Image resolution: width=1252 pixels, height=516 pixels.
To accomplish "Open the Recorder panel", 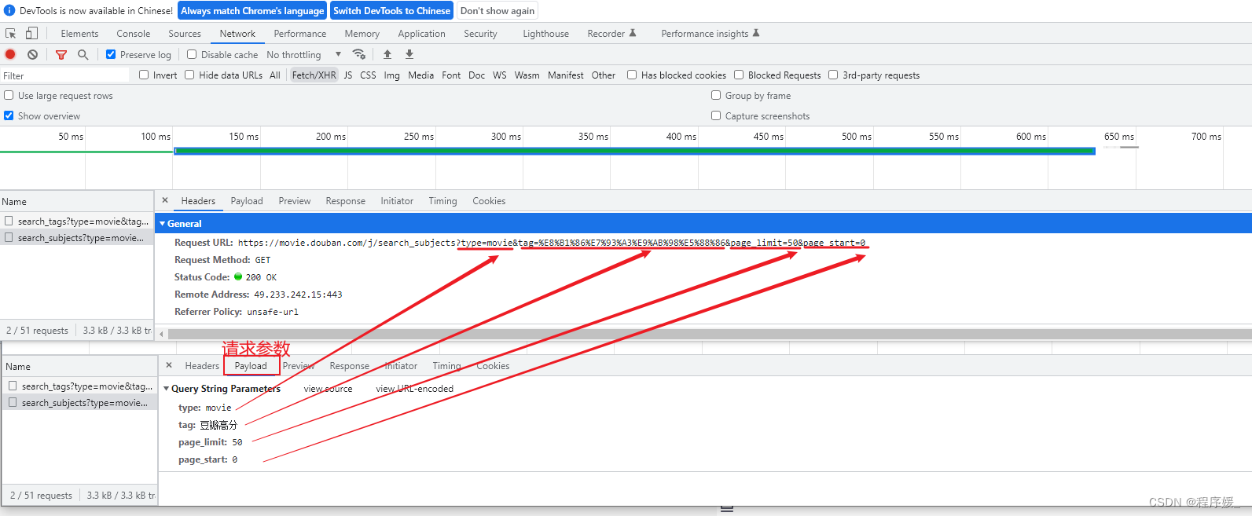I will [611, 34].
